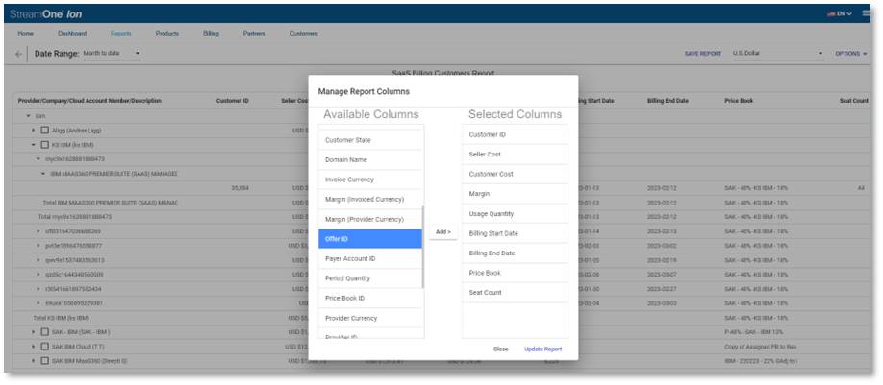Click the Seat Count column header
Viewport: 883px width, 385px height.
click(854, 101)
